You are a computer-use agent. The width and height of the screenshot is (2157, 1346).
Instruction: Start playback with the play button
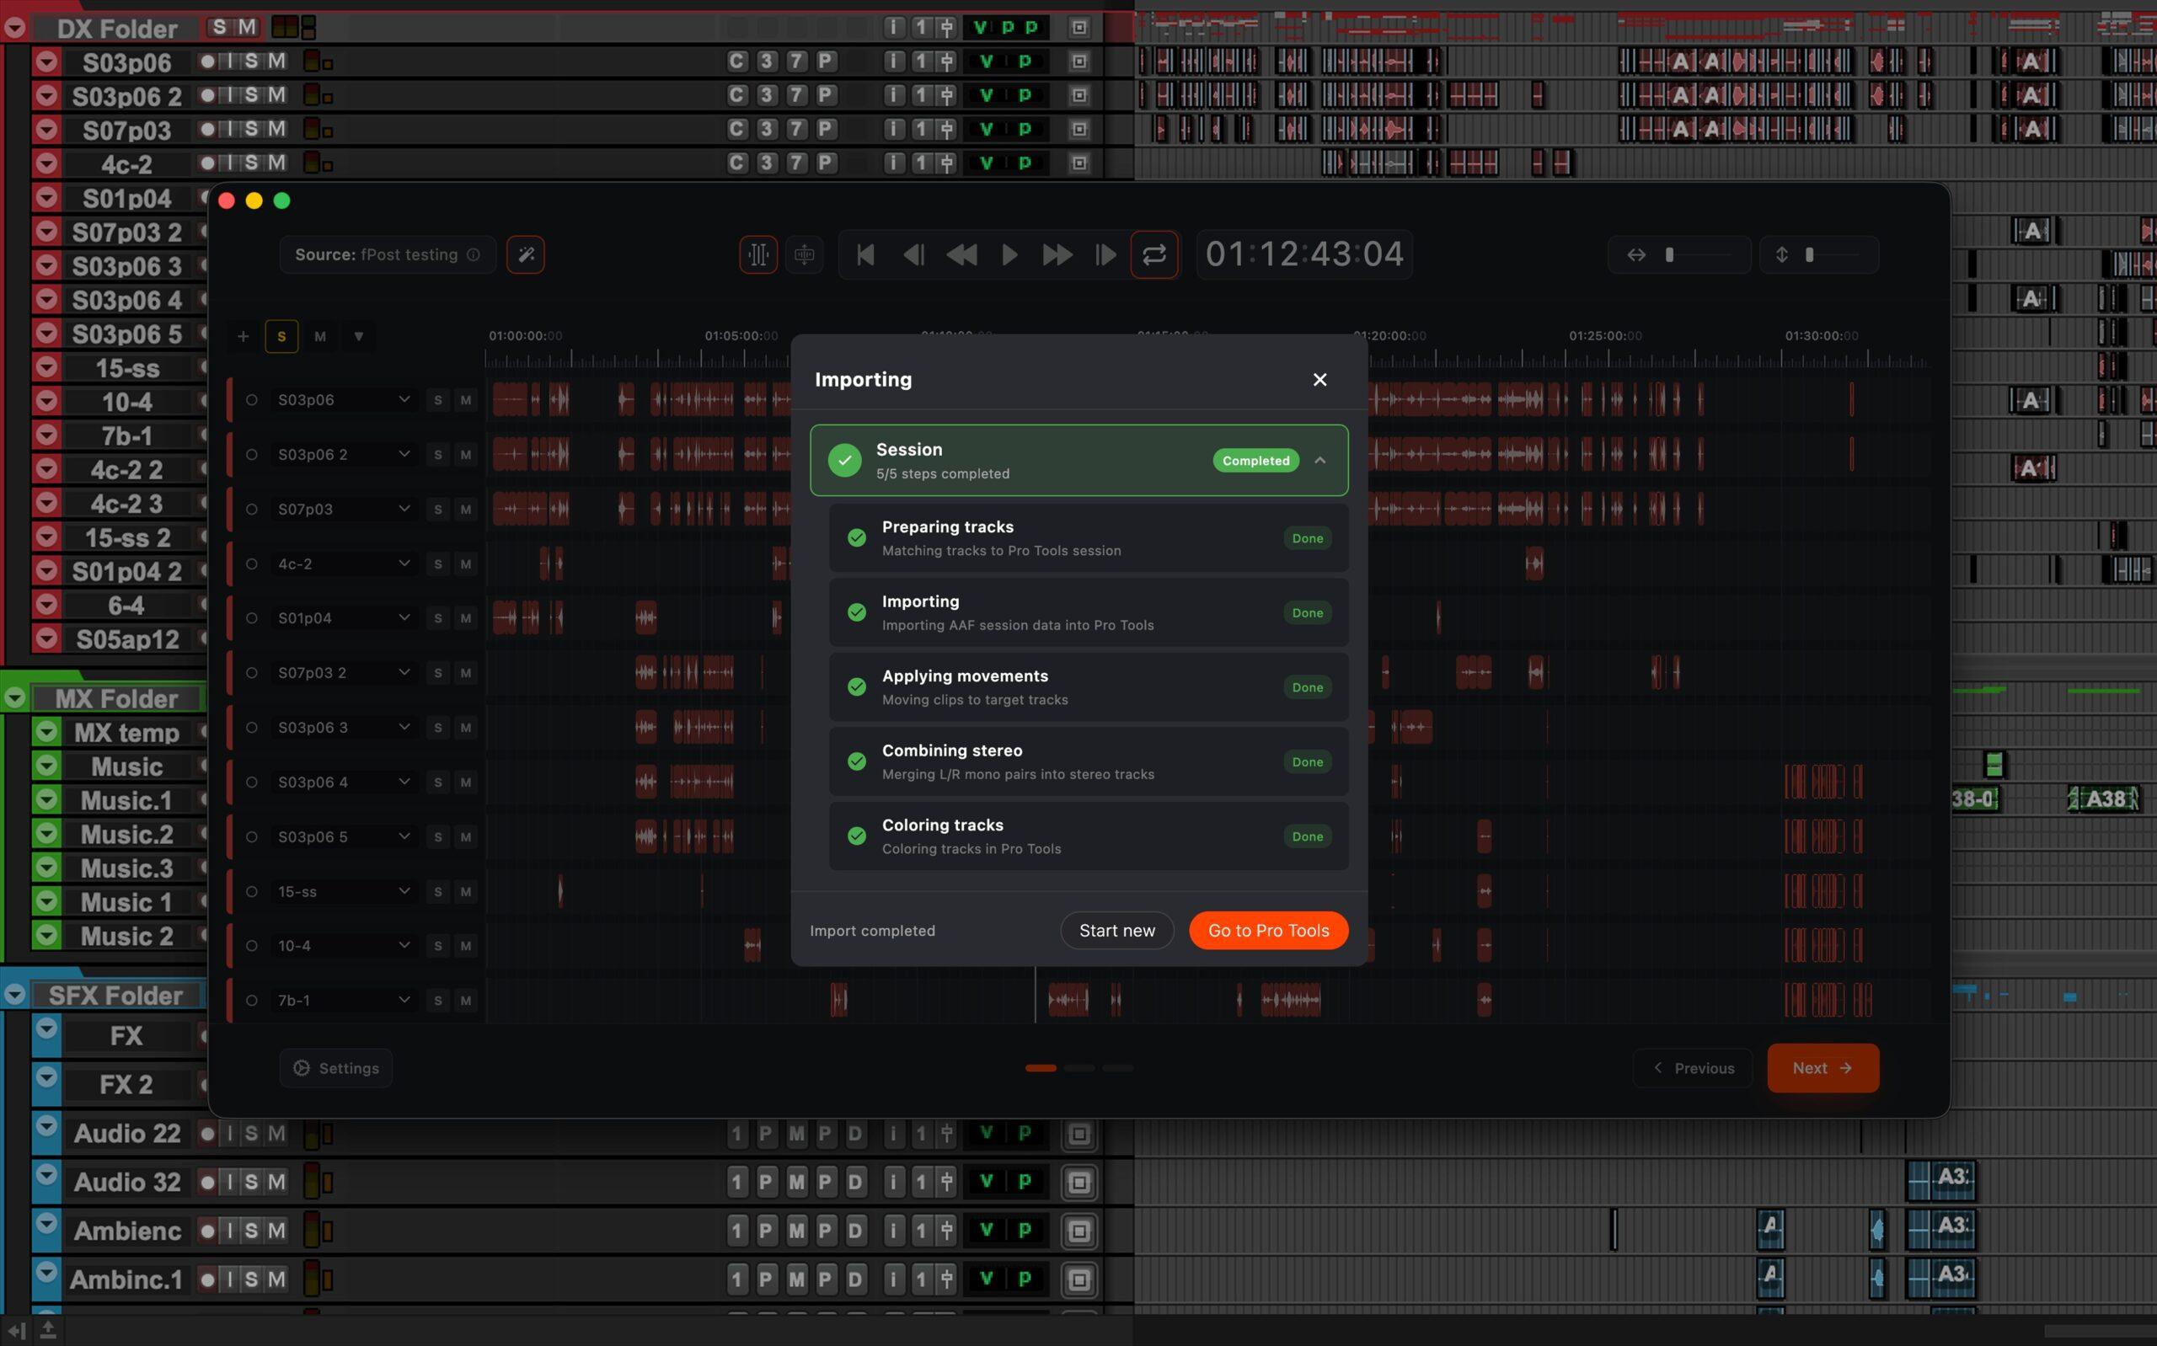1009,254
